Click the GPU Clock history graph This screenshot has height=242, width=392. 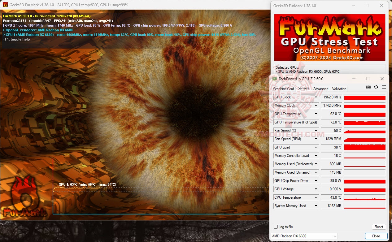point(365,97)
